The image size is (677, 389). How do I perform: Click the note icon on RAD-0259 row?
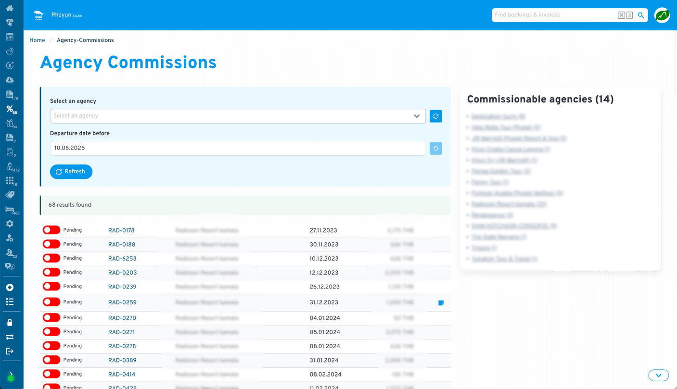[x=441, y=303]
